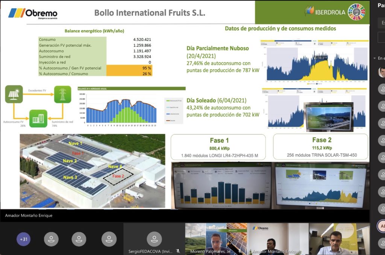Screen dimensions: 385x255
Task: Click the muted microphone icon beside SergioFEDACOVA
Action: [x=178, y=251]
